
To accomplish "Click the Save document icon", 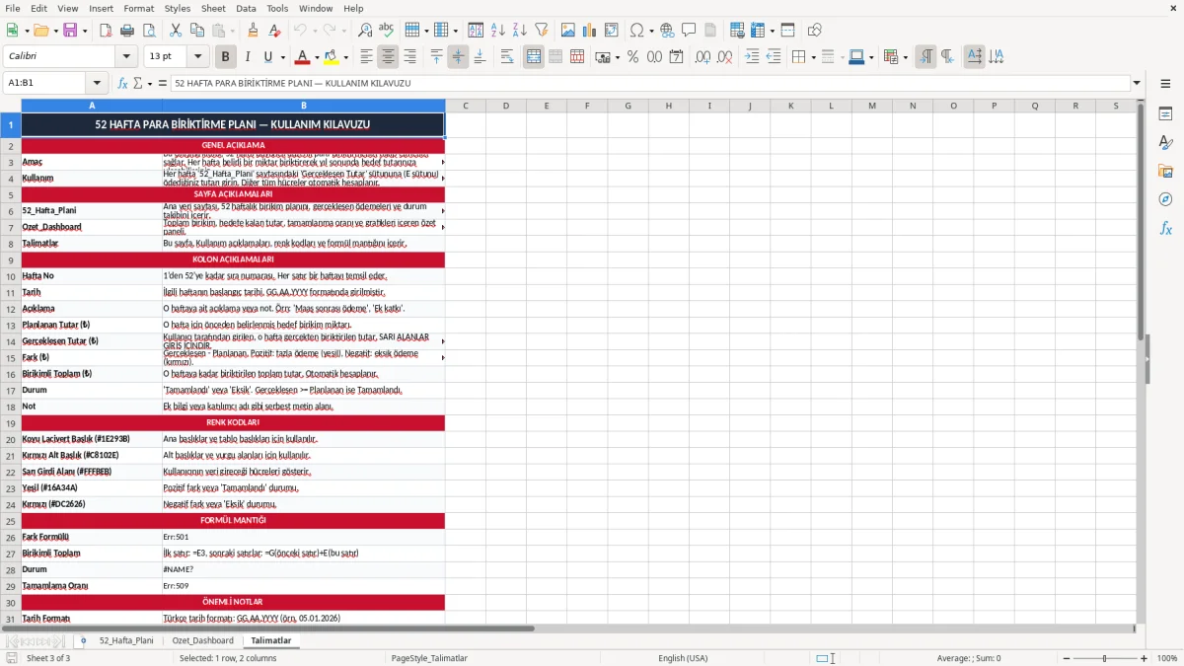I will (x=70, y=31).
